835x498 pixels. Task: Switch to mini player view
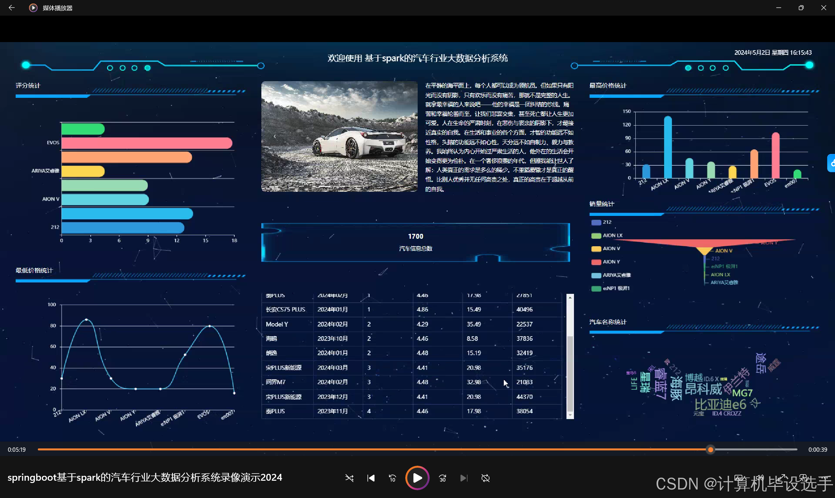pyautogui.click(x=803, y=477)
